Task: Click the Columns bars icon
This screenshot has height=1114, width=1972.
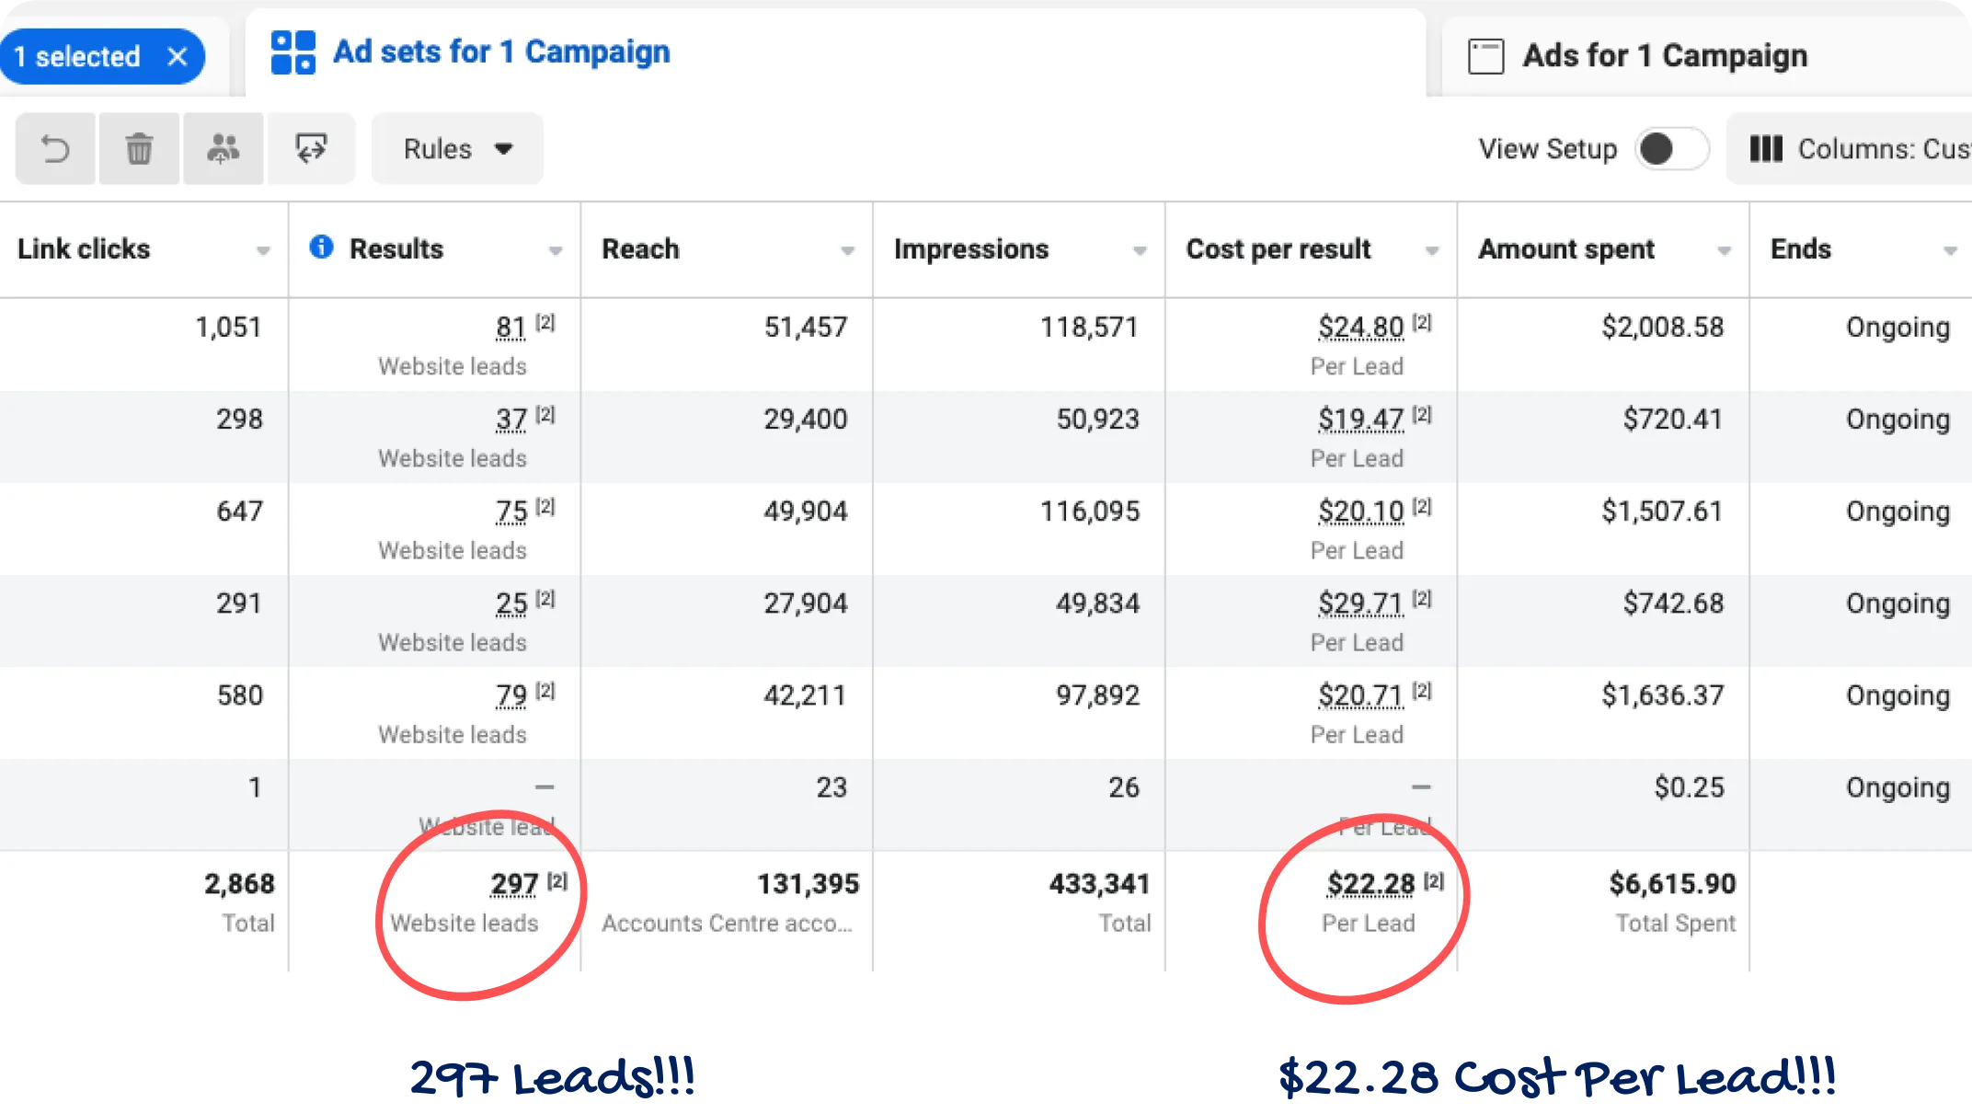Action: 1765,149
